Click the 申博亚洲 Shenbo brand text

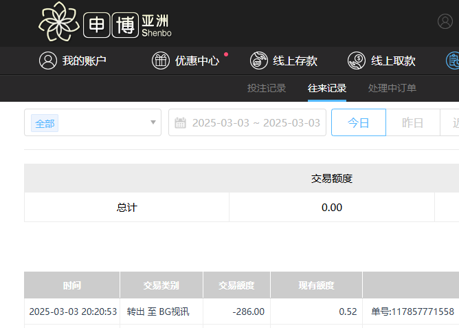pyautogui.click(x=127, y=25)
